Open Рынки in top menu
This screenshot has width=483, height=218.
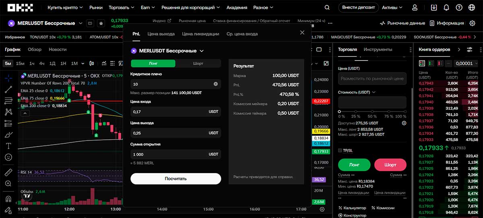[96, 7]
